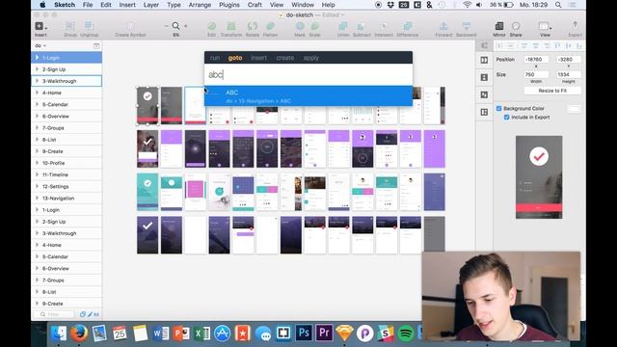This screenshot has height=347, width=617.
Task: Click the artboard preview in inspector
Action: pos(539,177)
